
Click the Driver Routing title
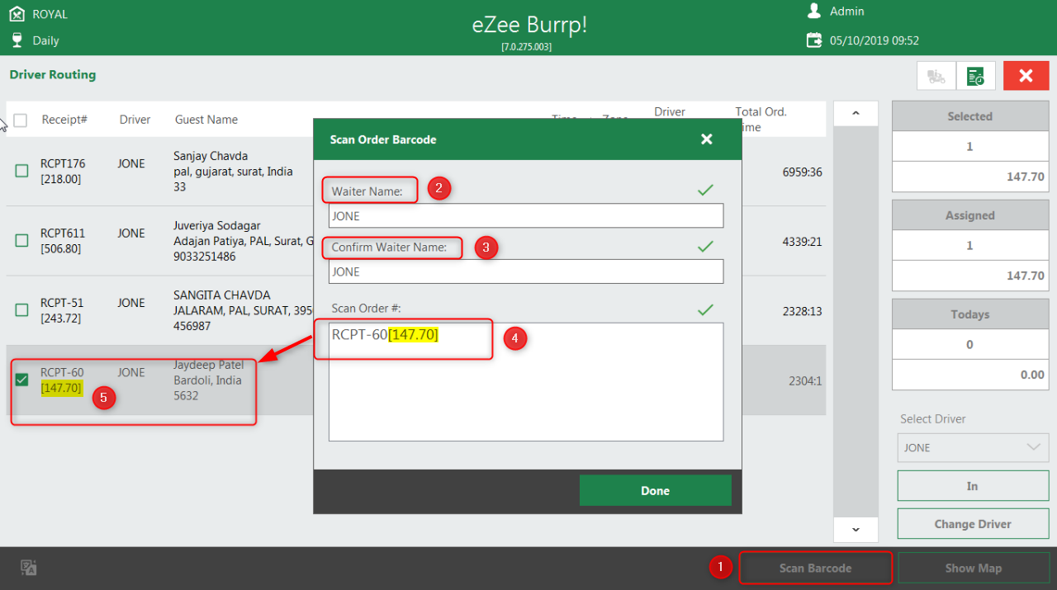pyautogui.click(x=53, y=74)
